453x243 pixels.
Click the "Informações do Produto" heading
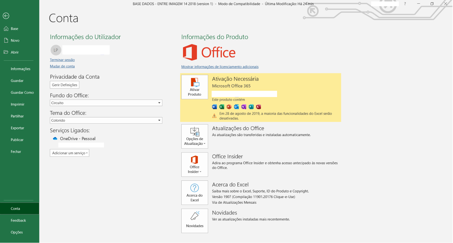coord(215,37)
